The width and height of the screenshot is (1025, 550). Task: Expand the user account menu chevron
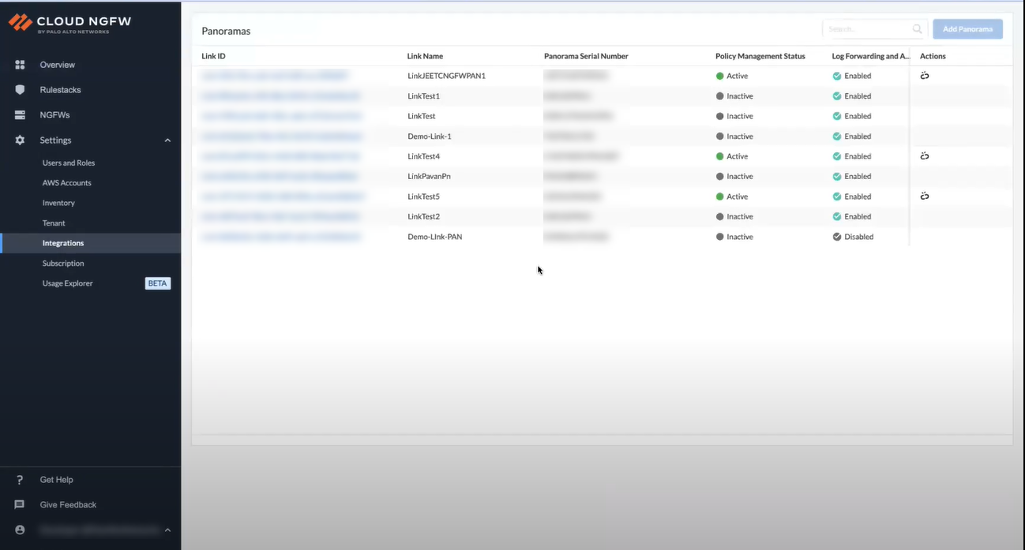(x=167, y=530)
